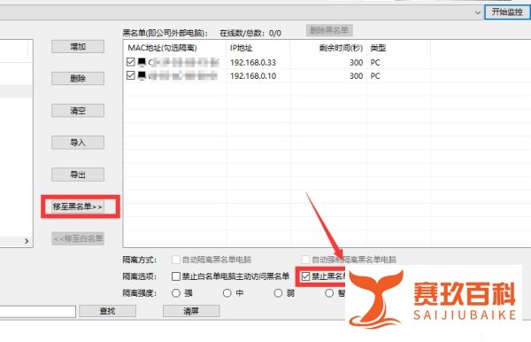Screen dimensions: 531x342
Task: Click the <<移至白名单 button
Action: tap(78, 238)
